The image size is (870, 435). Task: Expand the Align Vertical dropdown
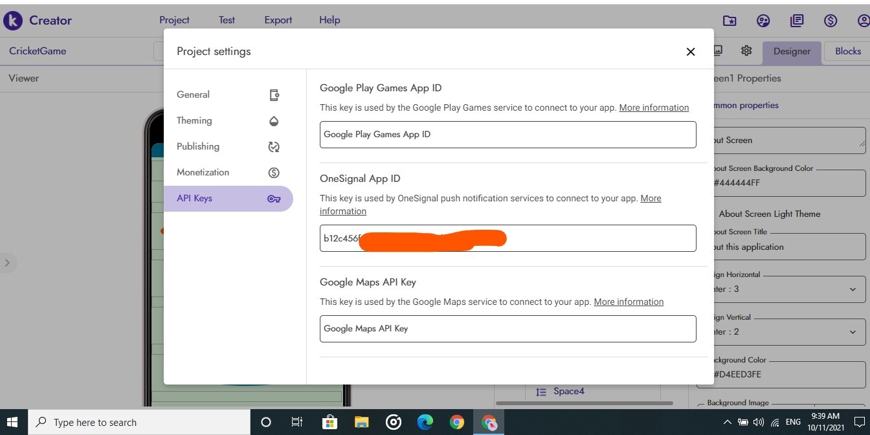(x=853, y=332)
